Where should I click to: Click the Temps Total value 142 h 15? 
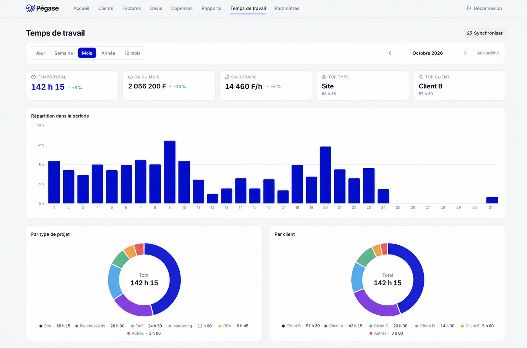[x=48, y=87]
